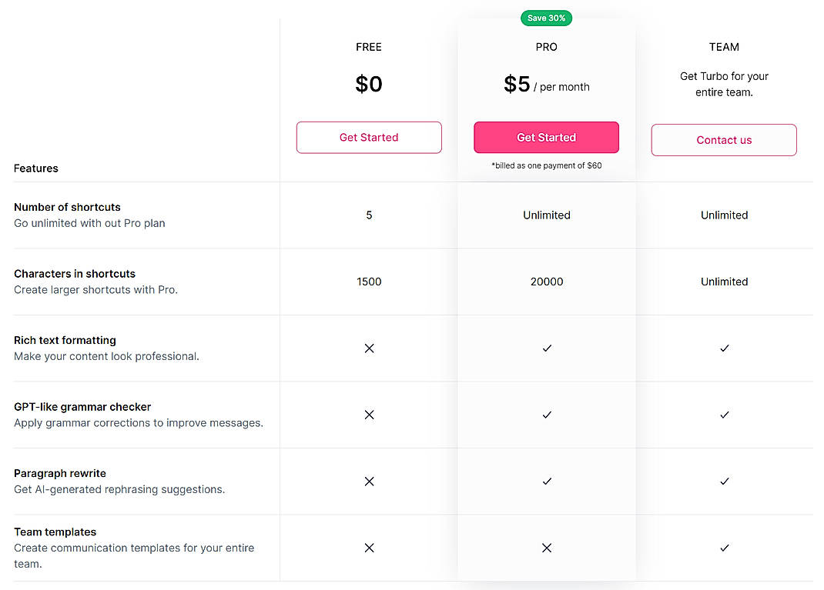The image size is (824, 590).
Task: Click the TEAM plan heading
Action: [x=724, y=47]
